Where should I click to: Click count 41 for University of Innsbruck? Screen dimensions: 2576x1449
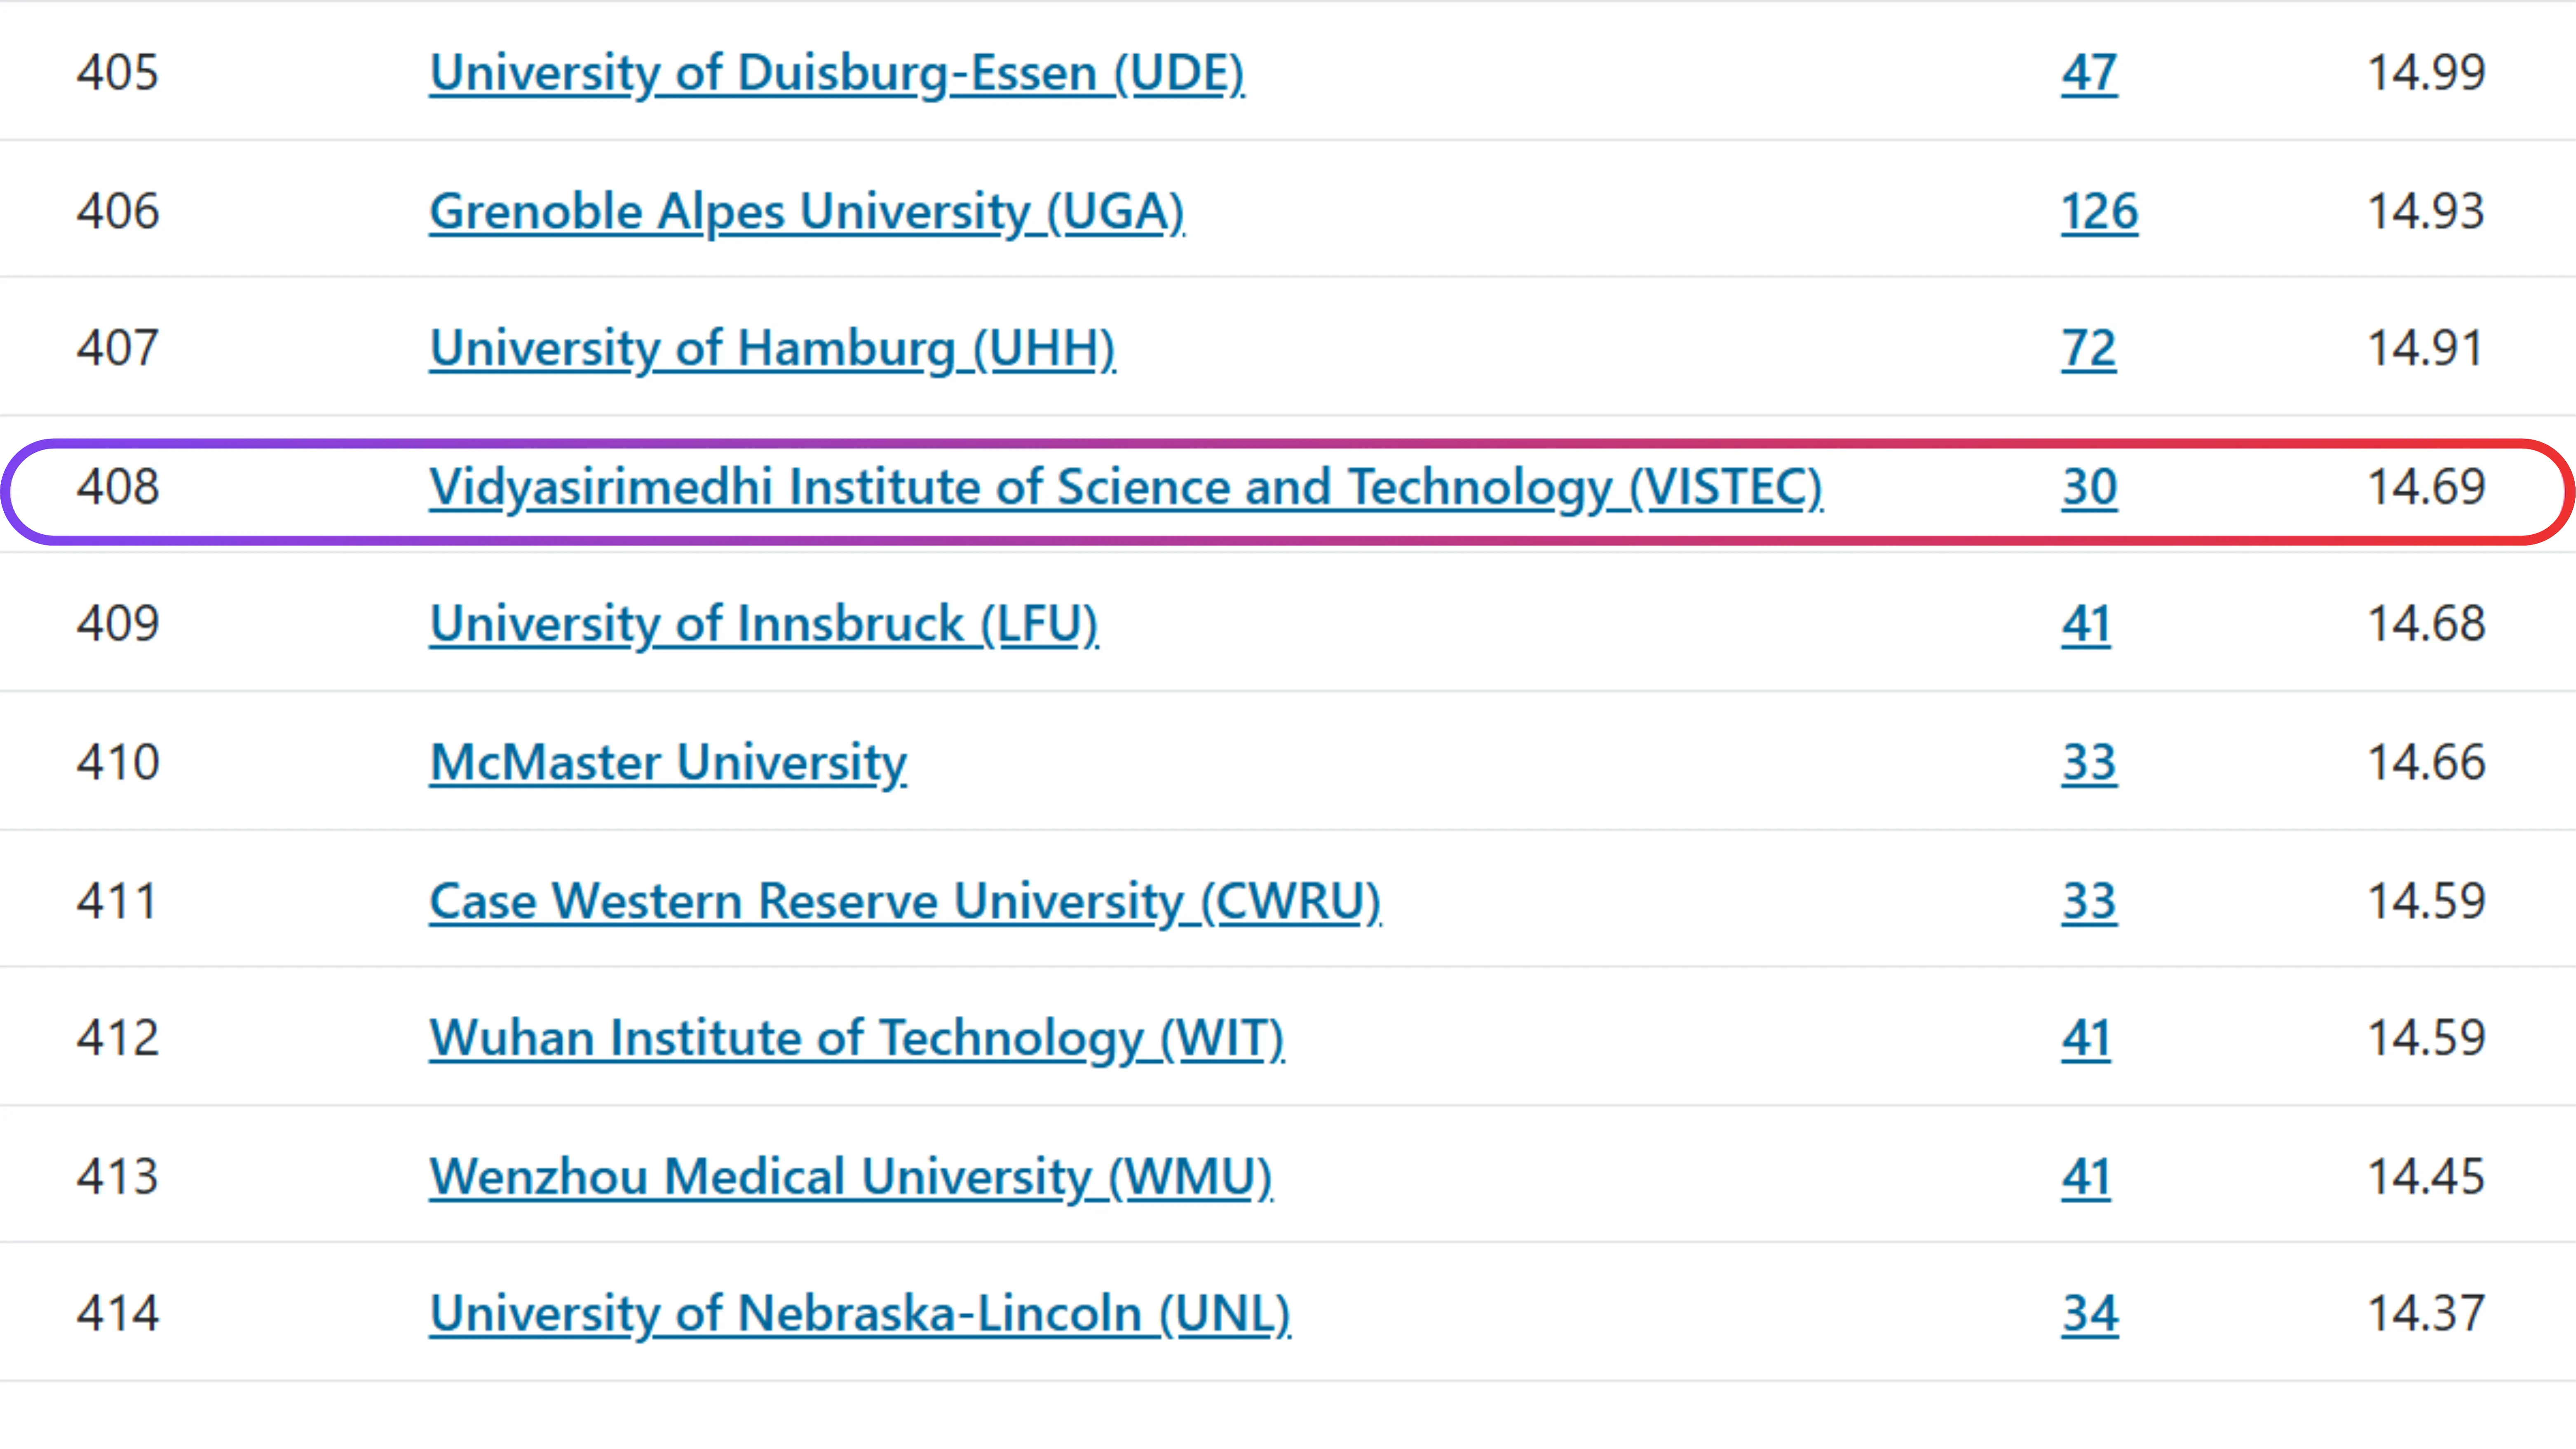pos(2086,625)
